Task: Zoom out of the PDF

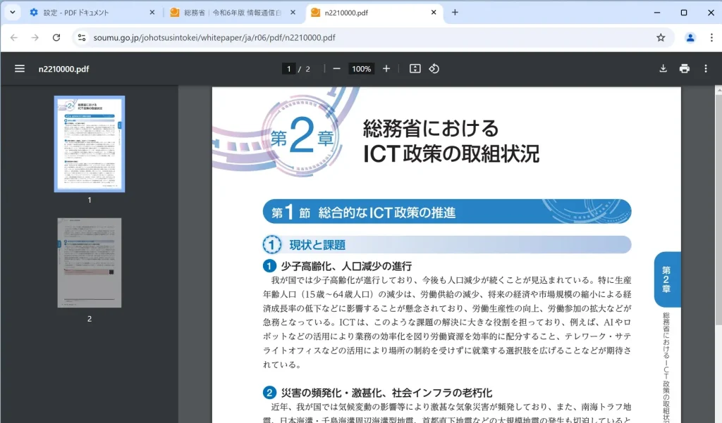Action: point(336,68)
